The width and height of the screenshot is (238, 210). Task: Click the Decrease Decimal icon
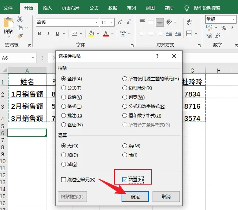(218, 36)
